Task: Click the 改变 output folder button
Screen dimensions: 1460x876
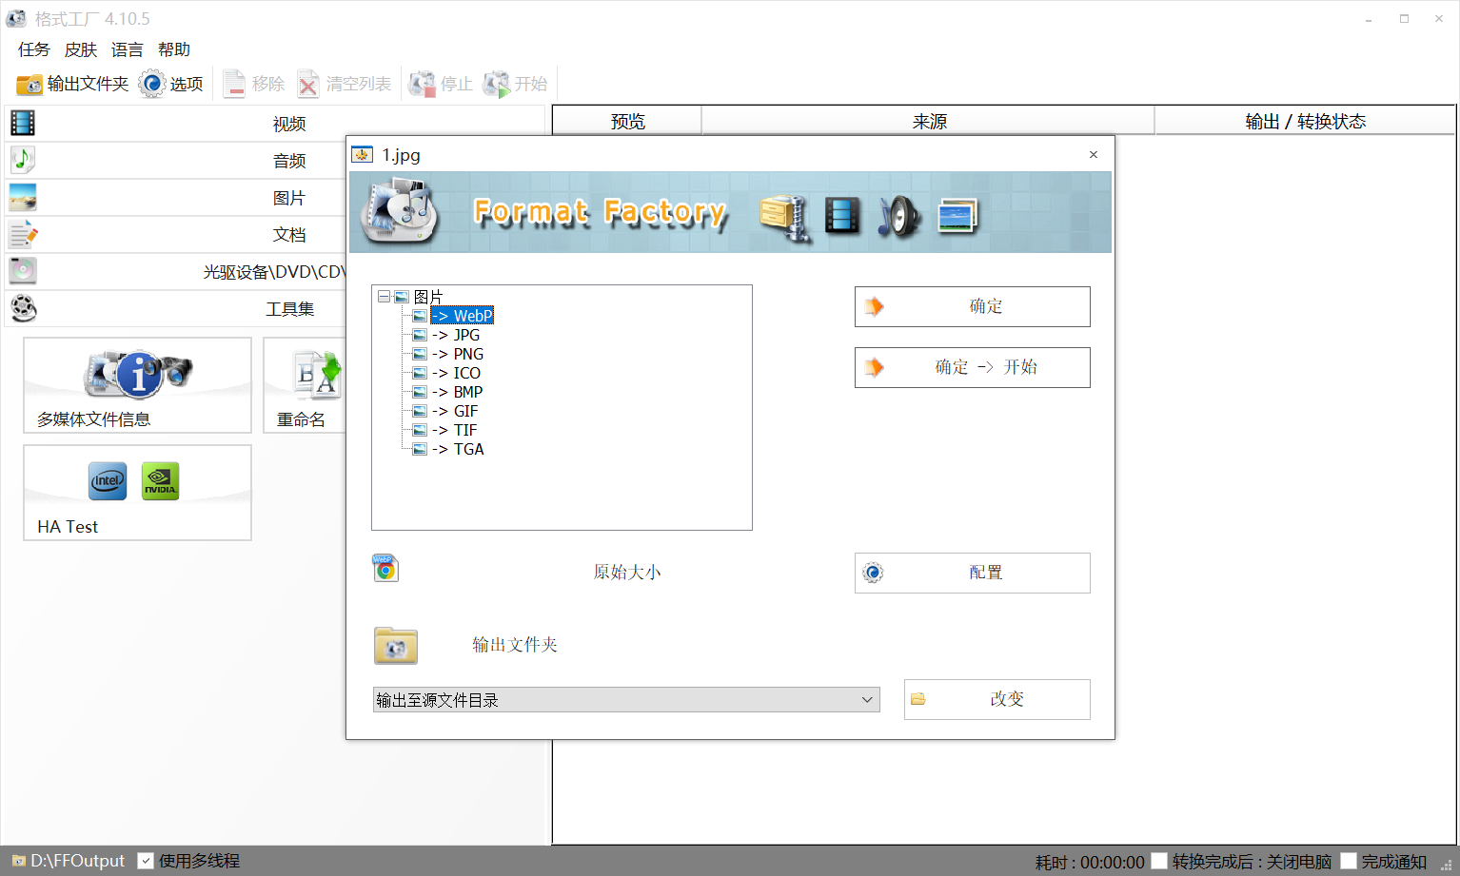Action: [996, 699]
